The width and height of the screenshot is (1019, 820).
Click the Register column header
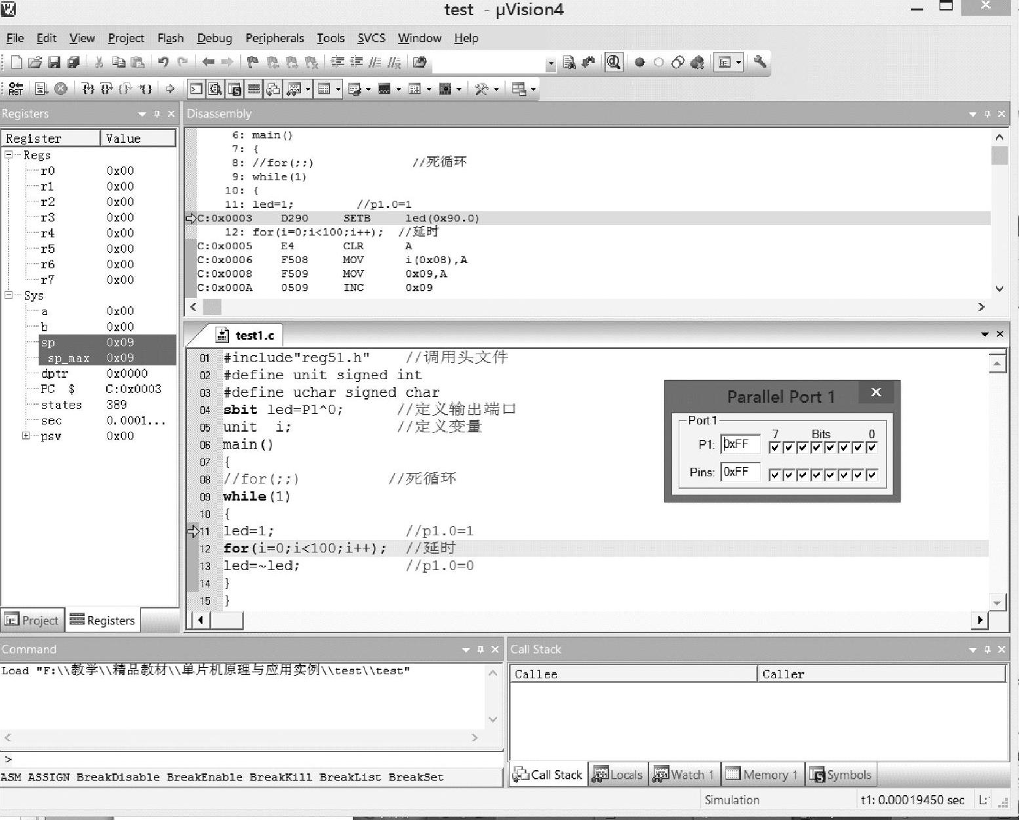(x=51, y=138)
